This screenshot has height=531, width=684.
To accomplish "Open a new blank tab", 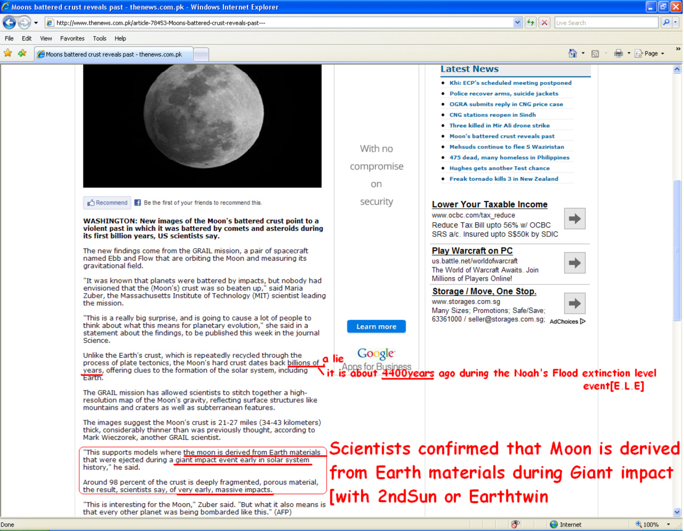I will point(201,54).
